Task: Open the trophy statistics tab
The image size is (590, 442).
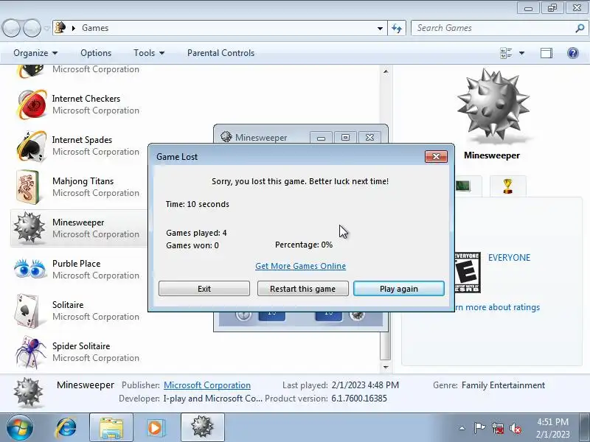Action: point(507,186)
